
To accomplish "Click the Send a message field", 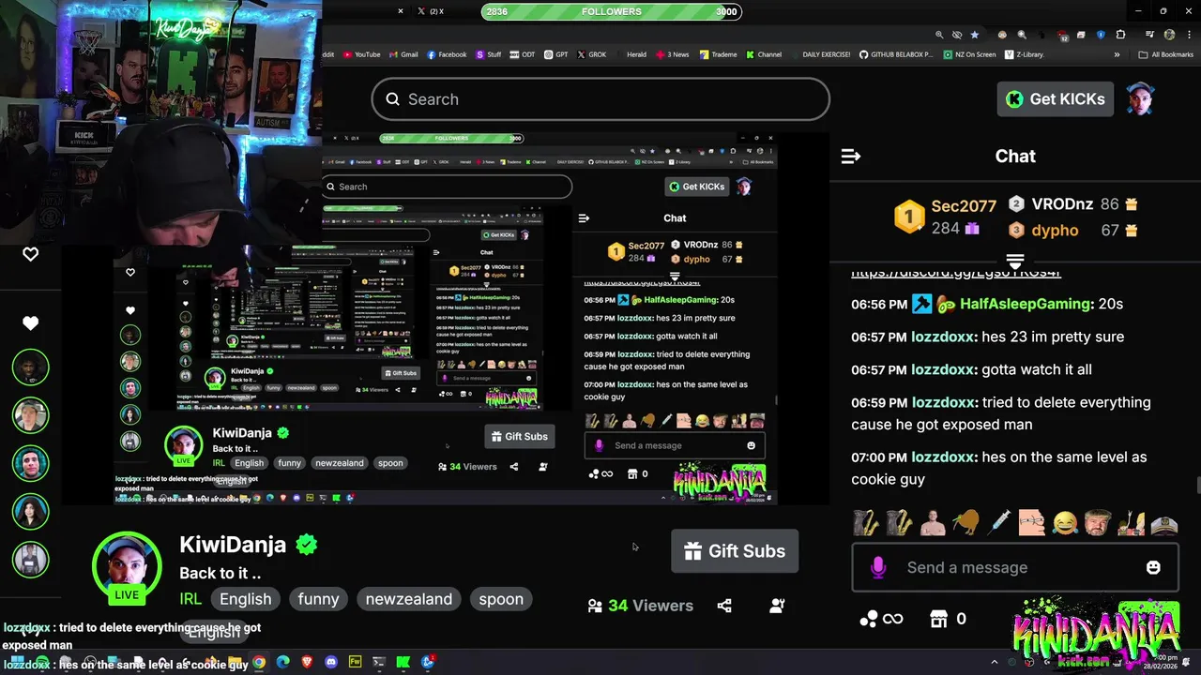I will coord(1015,567).
